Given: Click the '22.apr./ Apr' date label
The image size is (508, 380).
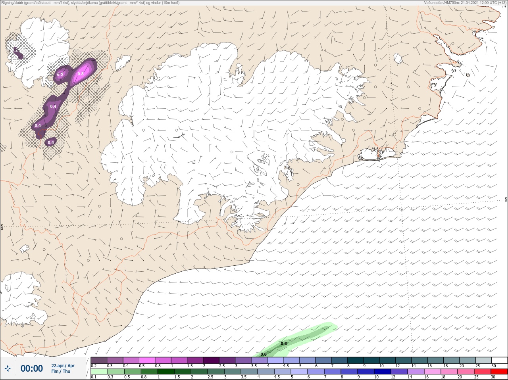Looking at the screenshot, I should coord(63,366).
